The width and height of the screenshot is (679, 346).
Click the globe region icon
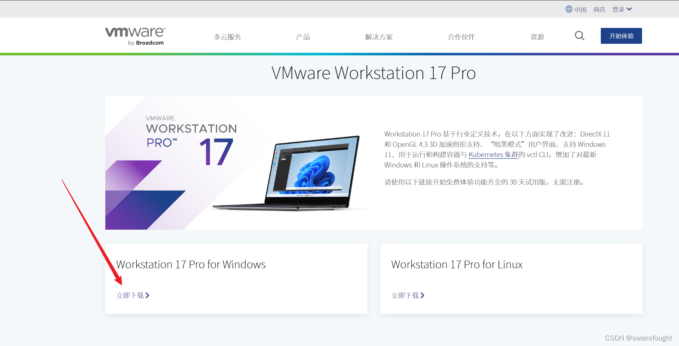click(x=569, y=9)
